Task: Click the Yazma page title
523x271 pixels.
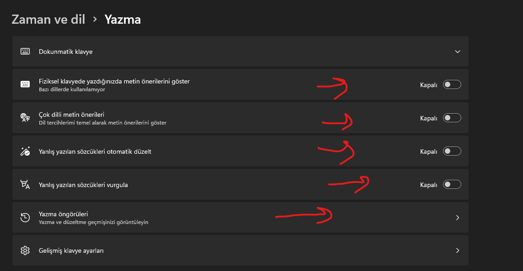Action: tap(123, 19)
